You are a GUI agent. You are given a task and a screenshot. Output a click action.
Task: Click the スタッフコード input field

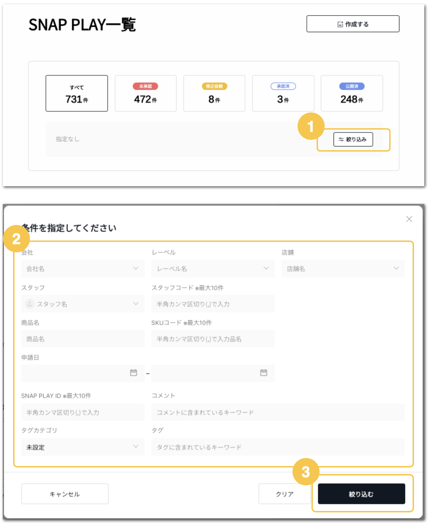tap(213, 304)
